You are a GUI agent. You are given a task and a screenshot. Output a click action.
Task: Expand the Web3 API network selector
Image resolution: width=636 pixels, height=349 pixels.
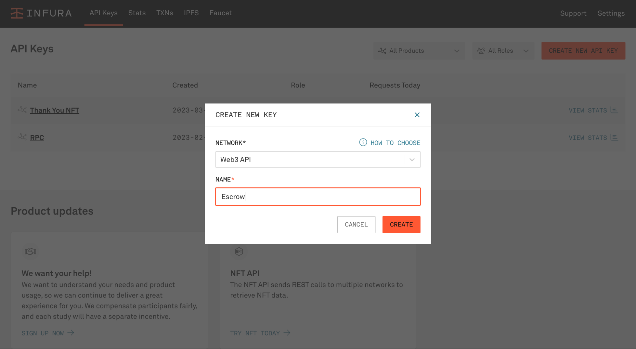click(412, 159)
